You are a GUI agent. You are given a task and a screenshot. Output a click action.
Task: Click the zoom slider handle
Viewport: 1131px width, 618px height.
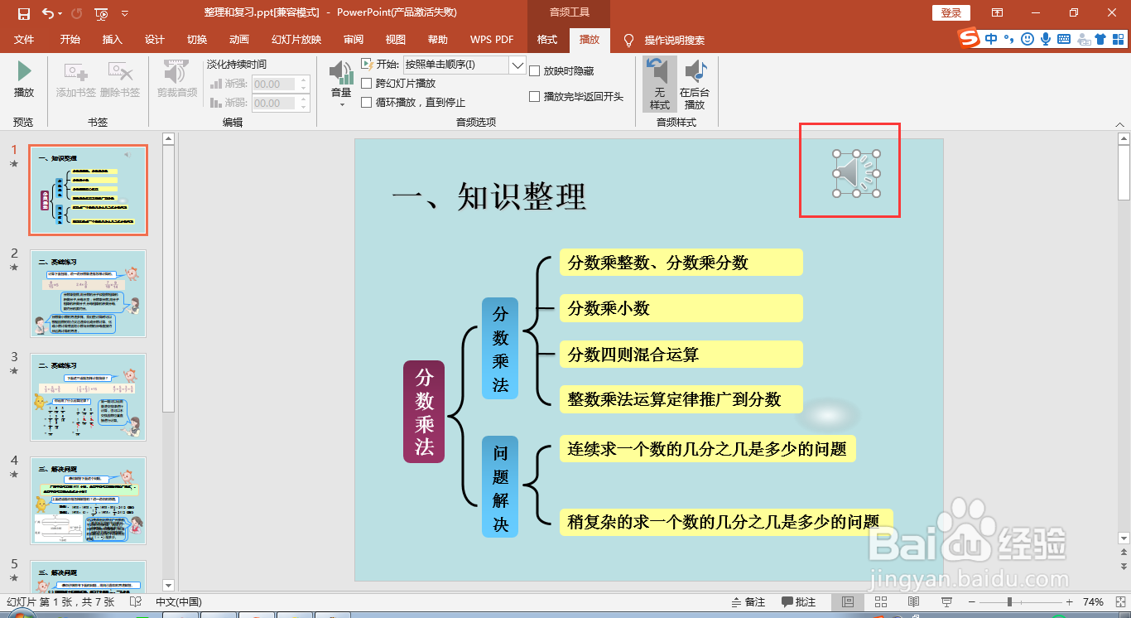click(1009, 602)
